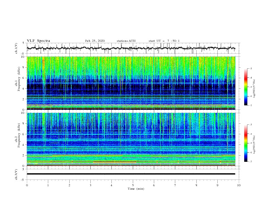The width and height of the screenshot is (269, 208).
Task: Click the "-3" tick on upper colorbar
Action: 250,68
